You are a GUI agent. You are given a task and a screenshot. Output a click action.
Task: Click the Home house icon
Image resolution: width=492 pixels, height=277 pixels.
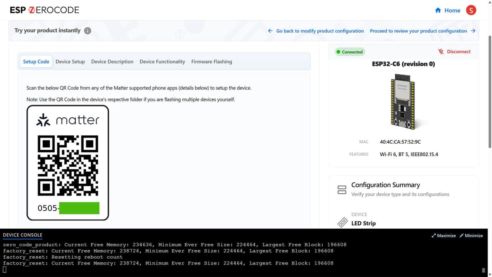pyautogui.click(x=438, y=10)
